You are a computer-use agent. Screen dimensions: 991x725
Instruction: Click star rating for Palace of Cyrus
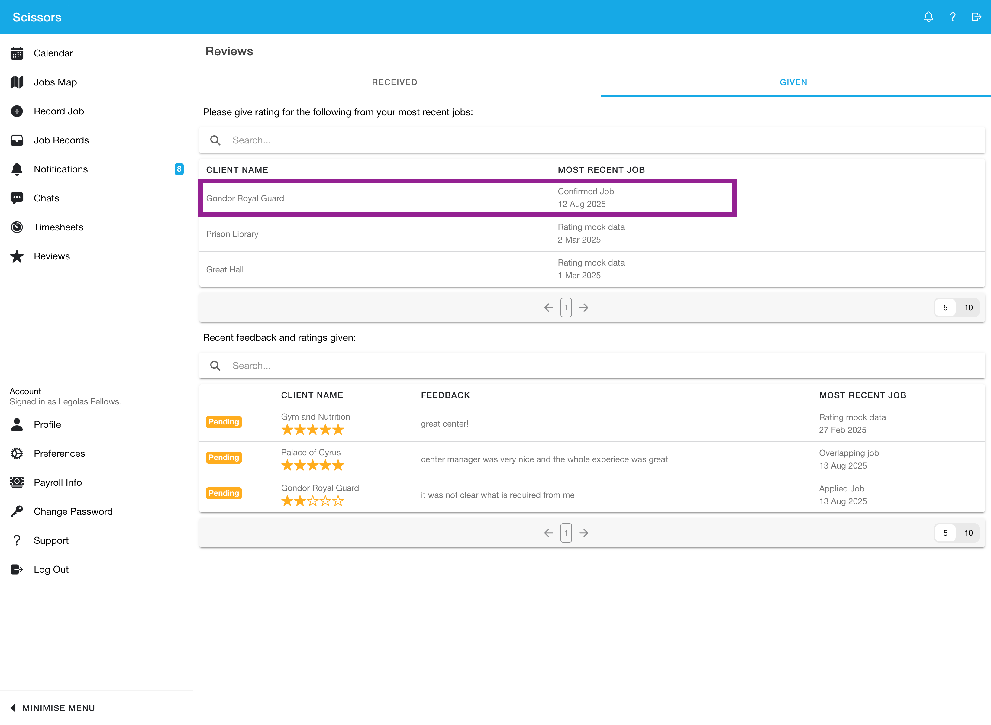(312, 465)
